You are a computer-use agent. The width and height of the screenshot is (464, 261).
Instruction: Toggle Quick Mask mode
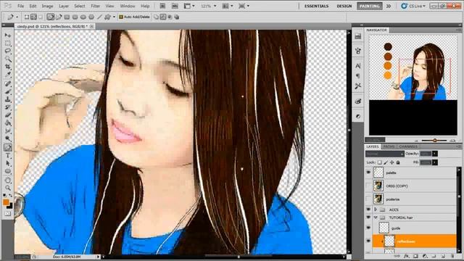coord(8,214)
